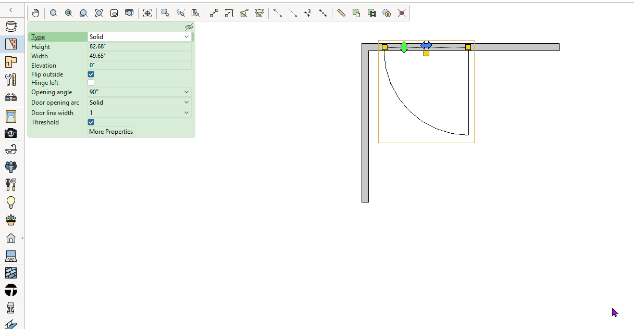Select the ruler measure tool
634x329 pixels.
pos(341,13)
